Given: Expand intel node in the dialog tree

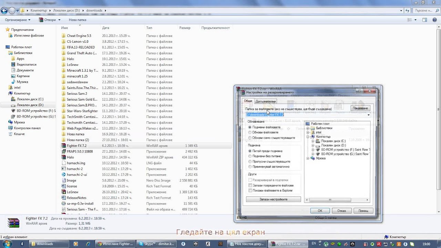Looking at the screenshot, I should [x=308, y=132].
